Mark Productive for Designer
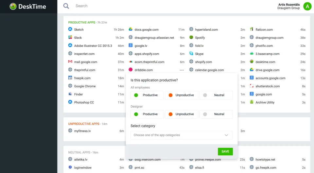This screenshot has height=173, width=314. tap(147, 114)
